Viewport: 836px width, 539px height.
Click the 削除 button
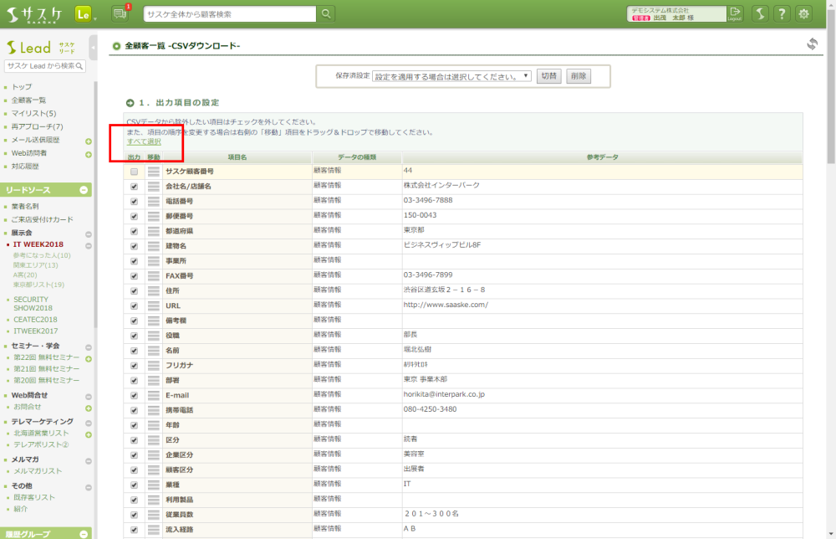[579, 75]
